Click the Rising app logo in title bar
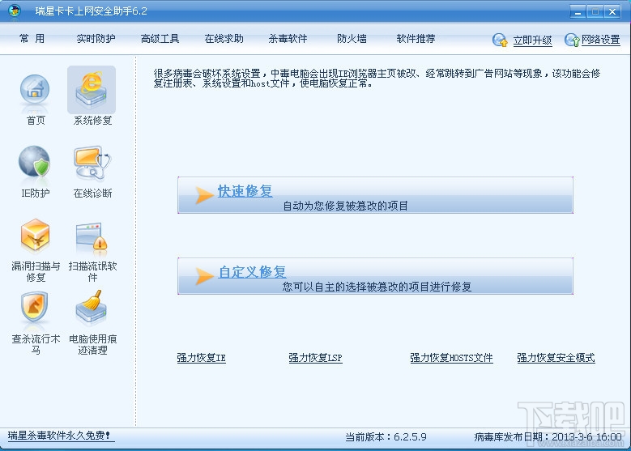Image resolution: width=631 pixels, height=451 pixels. click(15, 11)
